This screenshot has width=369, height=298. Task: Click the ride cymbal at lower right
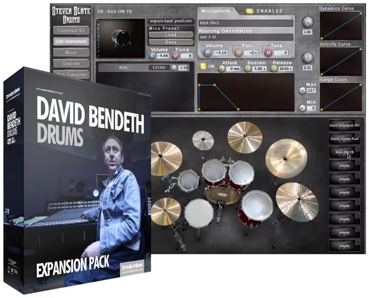coord(297,202)
